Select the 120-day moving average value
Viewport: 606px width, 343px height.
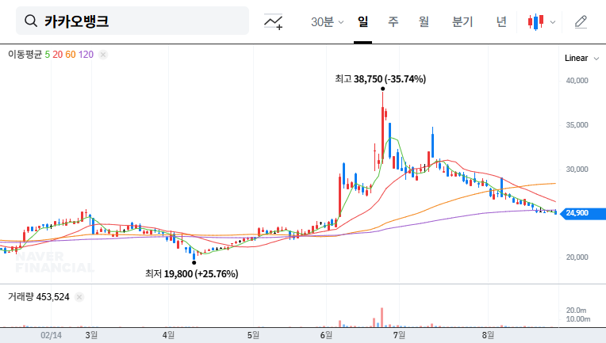coord(86,55)
